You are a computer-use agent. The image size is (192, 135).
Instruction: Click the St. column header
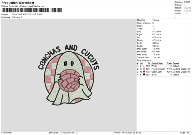coord(149,63)
